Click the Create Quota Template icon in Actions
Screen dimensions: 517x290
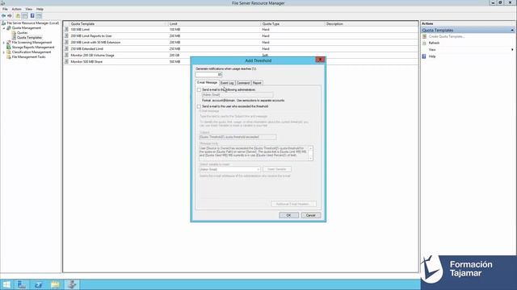click(x=425, y=36)
